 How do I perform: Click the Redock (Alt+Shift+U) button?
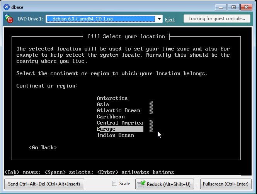coord(165,184)
